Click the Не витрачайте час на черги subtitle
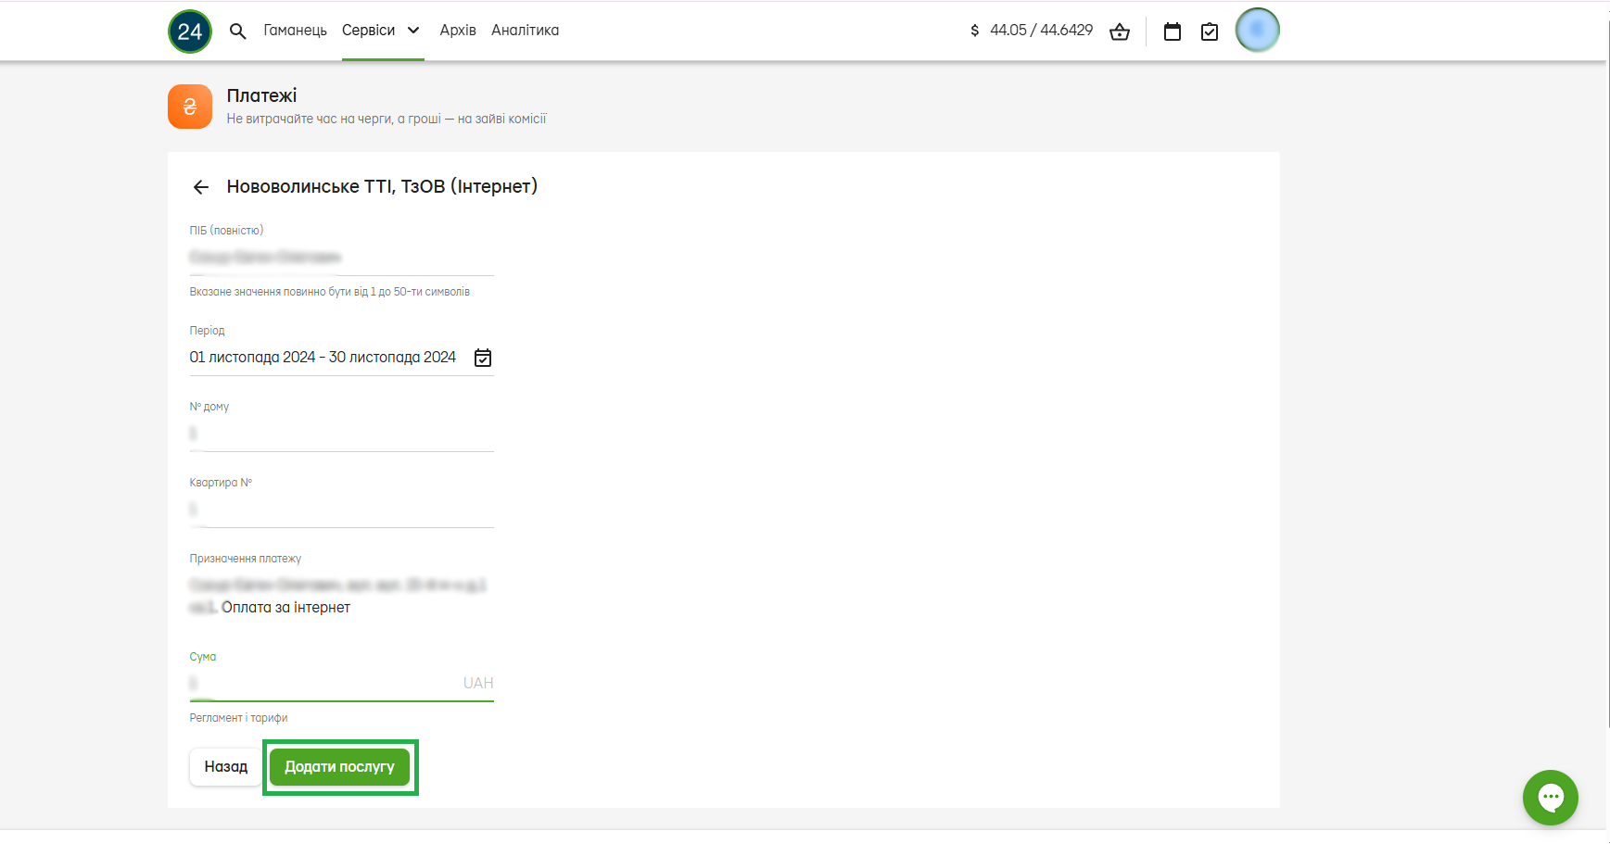The image size is (1610, 844). coord(387,119)
